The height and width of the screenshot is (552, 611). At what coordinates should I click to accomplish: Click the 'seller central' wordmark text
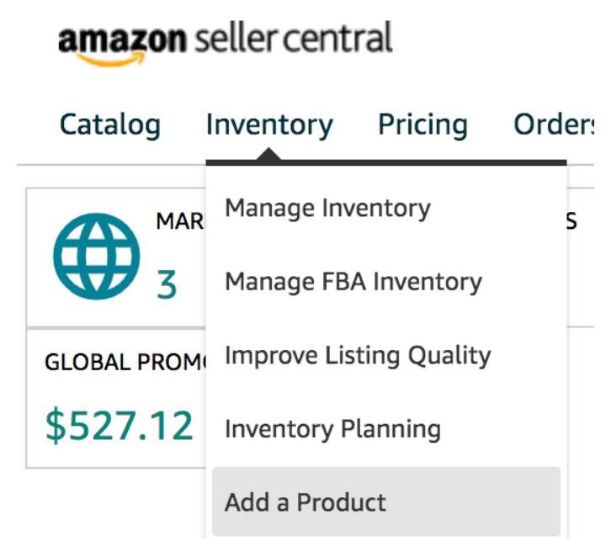point(293,37)
